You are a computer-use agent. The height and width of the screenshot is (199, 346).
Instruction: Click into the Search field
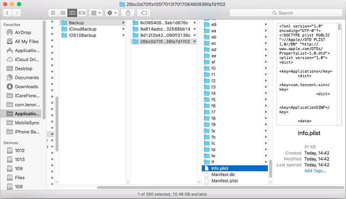click(286, 13)
